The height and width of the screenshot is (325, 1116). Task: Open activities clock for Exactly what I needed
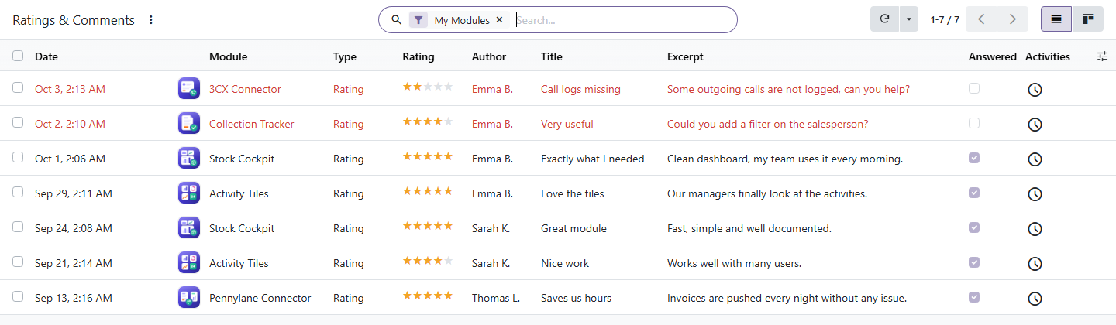pos(1034,159)
